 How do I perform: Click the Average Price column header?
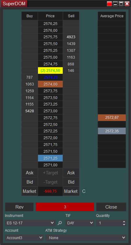click(x=112, y=16)
